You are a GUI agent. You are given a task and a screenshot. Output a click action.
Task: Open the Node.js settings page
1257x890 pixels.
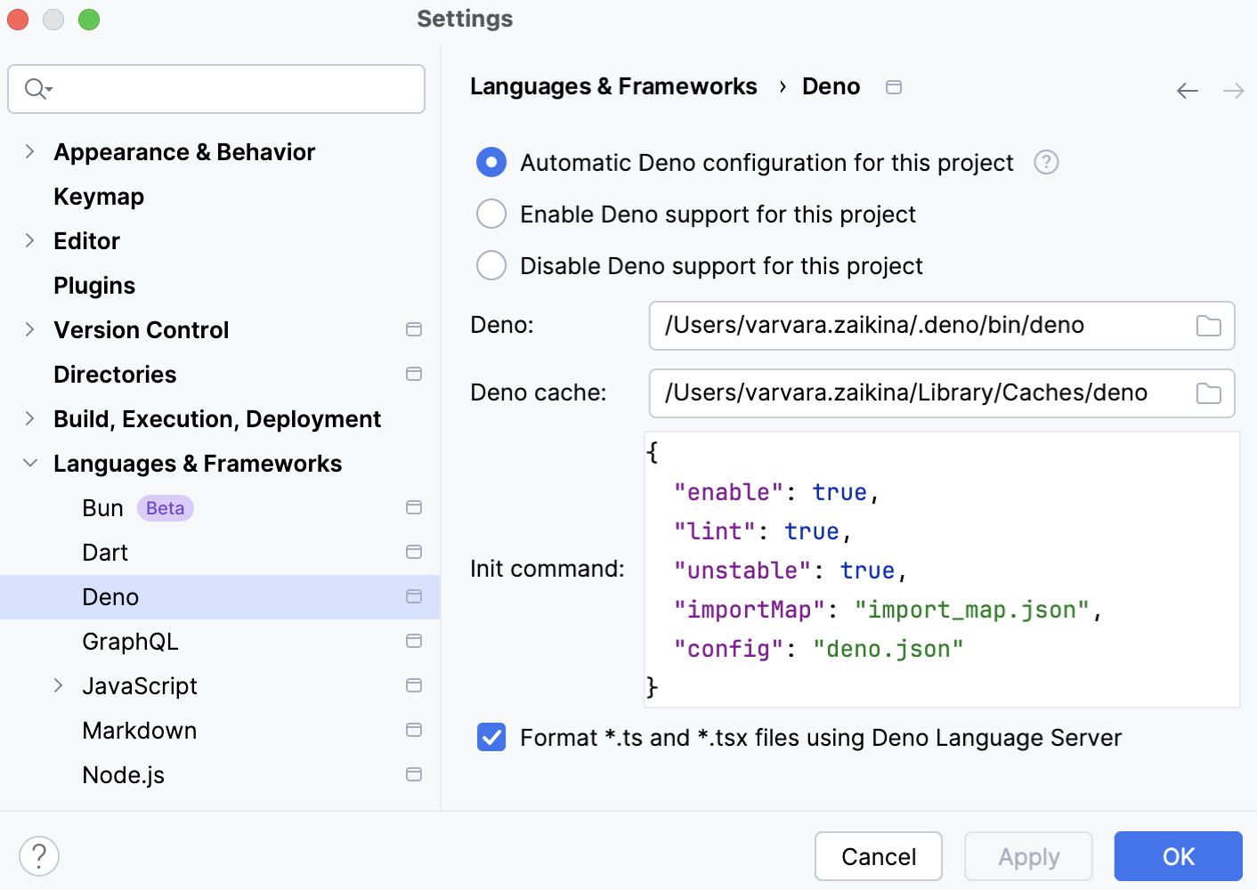click(124, 774)
